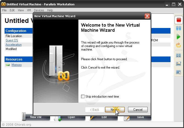Screen dimensions: 184x128
Task: Click the disabled Back button
Action: (95, 110)
